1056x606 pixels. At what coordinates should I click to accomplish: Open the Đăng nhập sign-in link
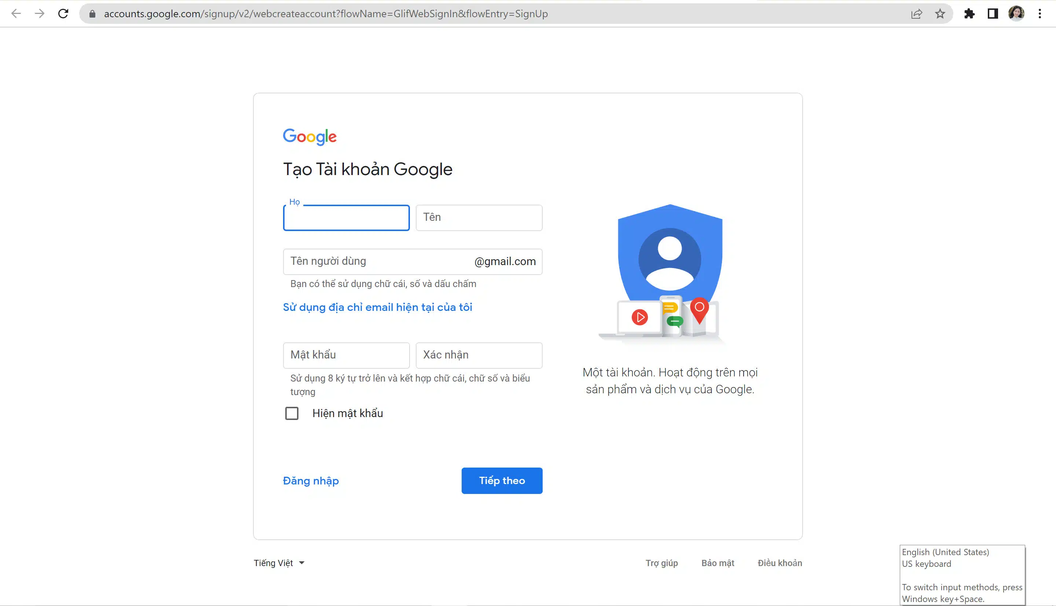(x=311, y=481)
